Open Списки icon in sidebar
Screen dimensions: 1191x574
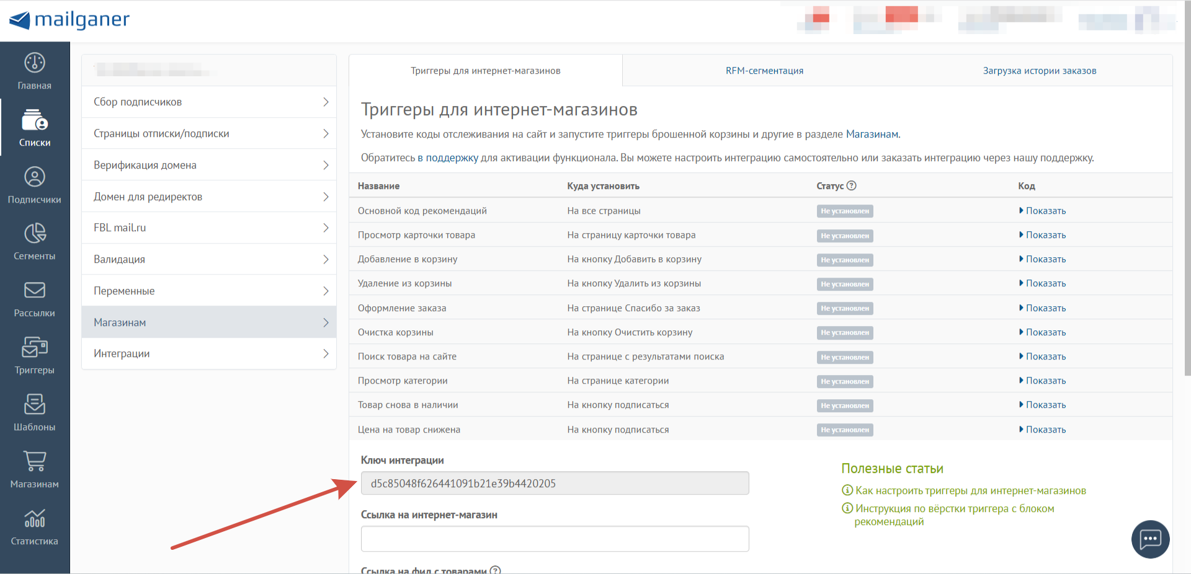tap(35, 120)
